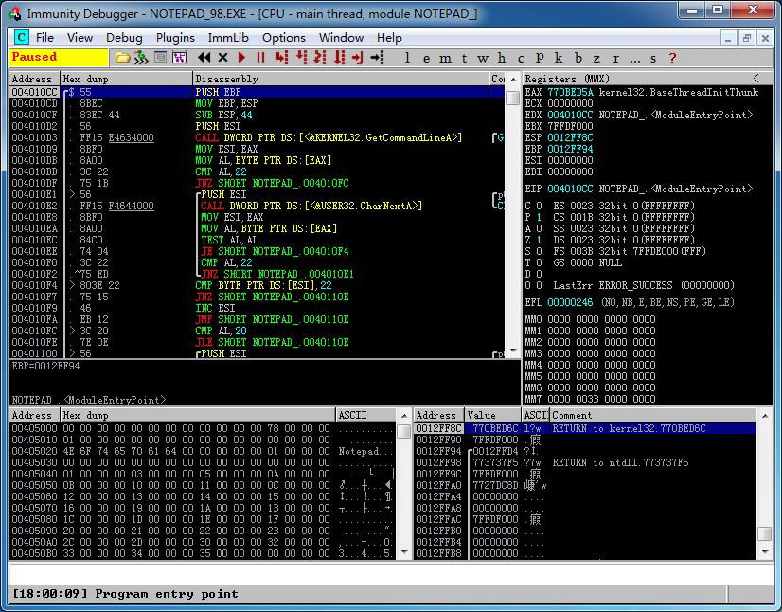The height and width of the screenshot is (612, 782).
Task: Select the EAX register value 770BED5A
Action: 570,92
